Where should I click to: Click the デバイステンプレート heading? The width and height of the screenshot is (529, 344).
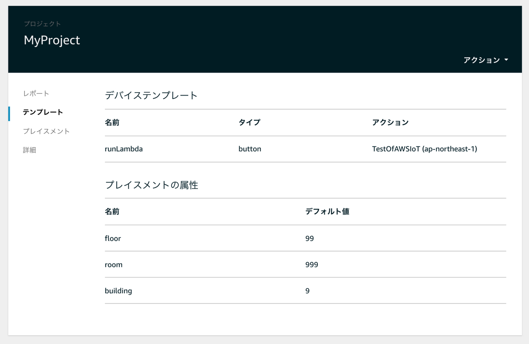[151, 96]
